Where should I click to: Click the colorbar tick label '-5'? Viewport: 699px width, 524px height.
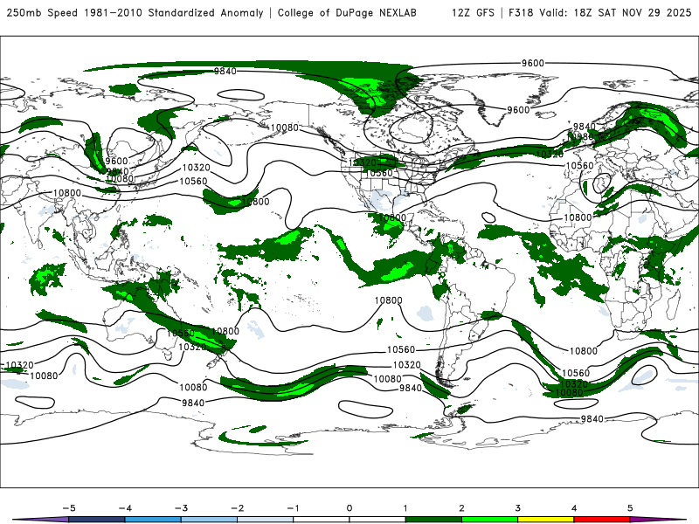coord(69,508)
